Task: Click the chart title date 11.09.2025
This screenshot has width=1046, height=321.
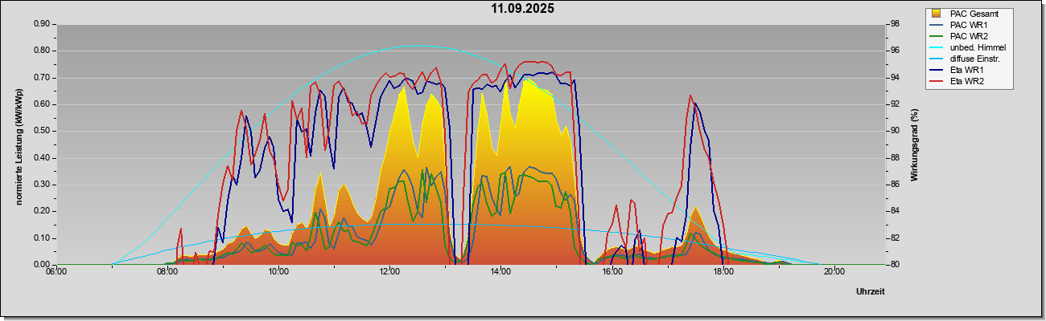Action: 523,9
